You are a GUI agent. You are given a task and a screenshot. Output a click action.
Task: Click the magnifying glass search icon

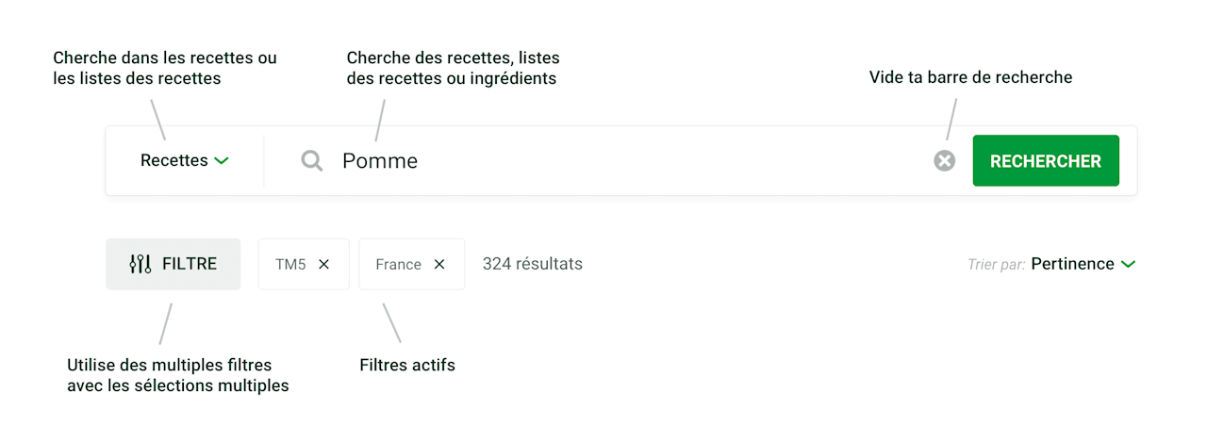click(x=312, y=161)
